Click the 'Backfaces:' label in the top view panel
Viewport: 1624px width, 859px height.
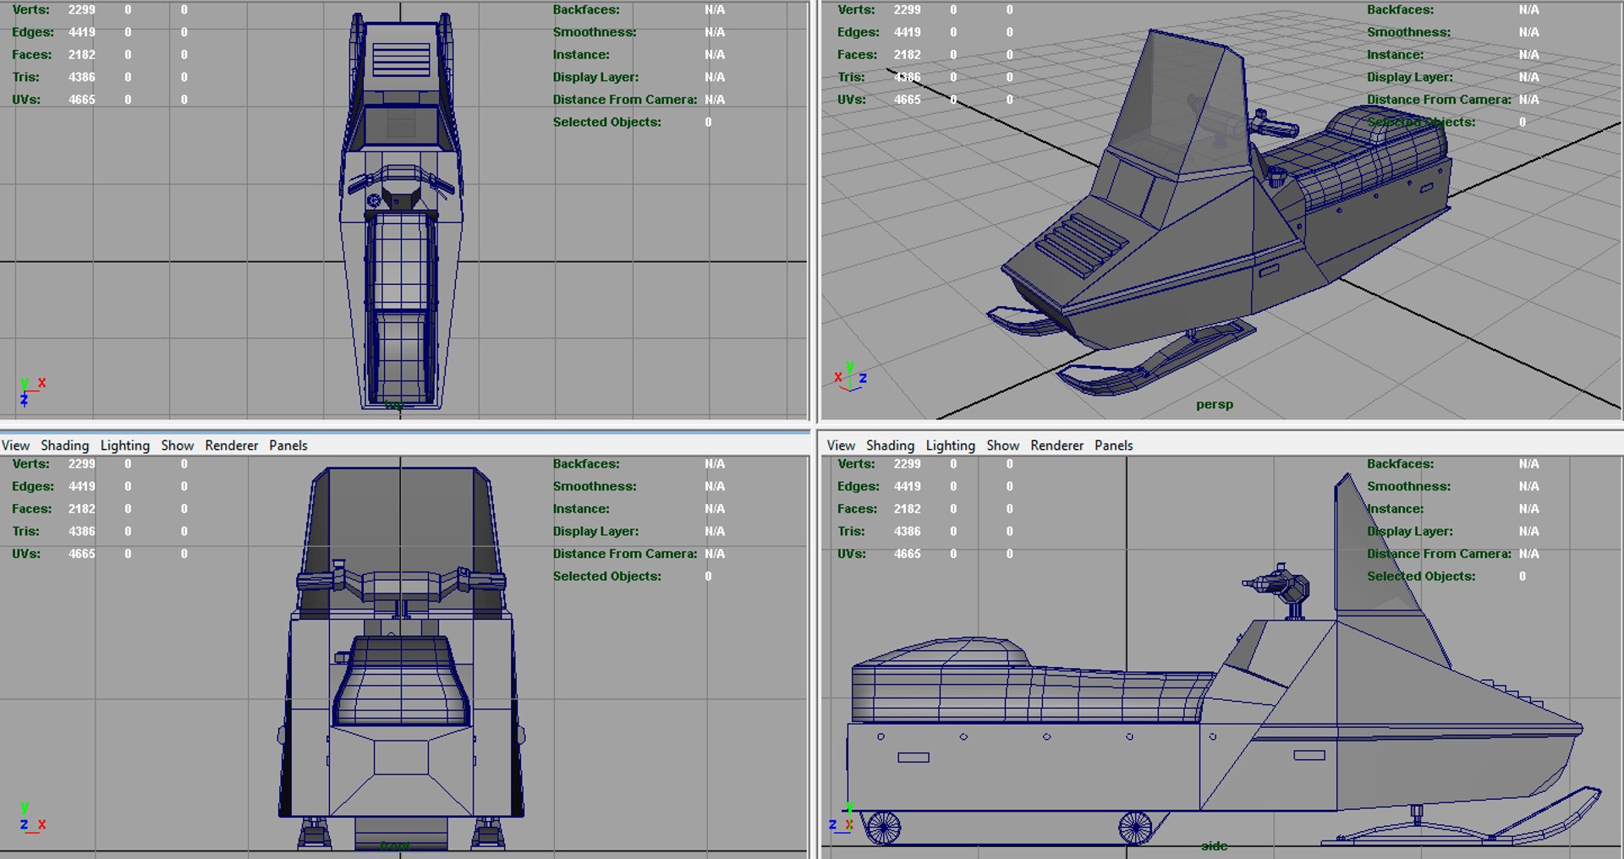(586, 10)
